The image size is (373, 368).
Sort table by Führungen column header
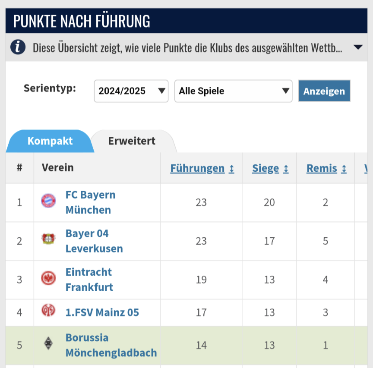click(x=197, y=168)
